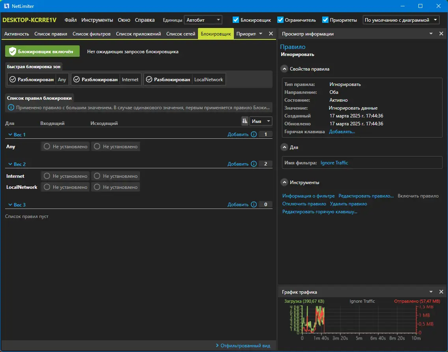Close the График трафика panel
This screenshot has height=352, width=448.
441,292
